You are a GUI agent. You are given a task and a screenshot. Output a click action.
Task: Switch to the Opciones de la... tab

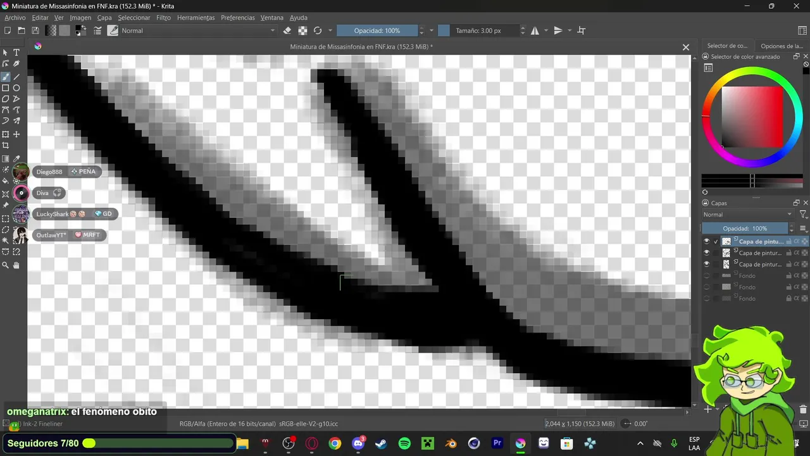(x=782, y=46)
